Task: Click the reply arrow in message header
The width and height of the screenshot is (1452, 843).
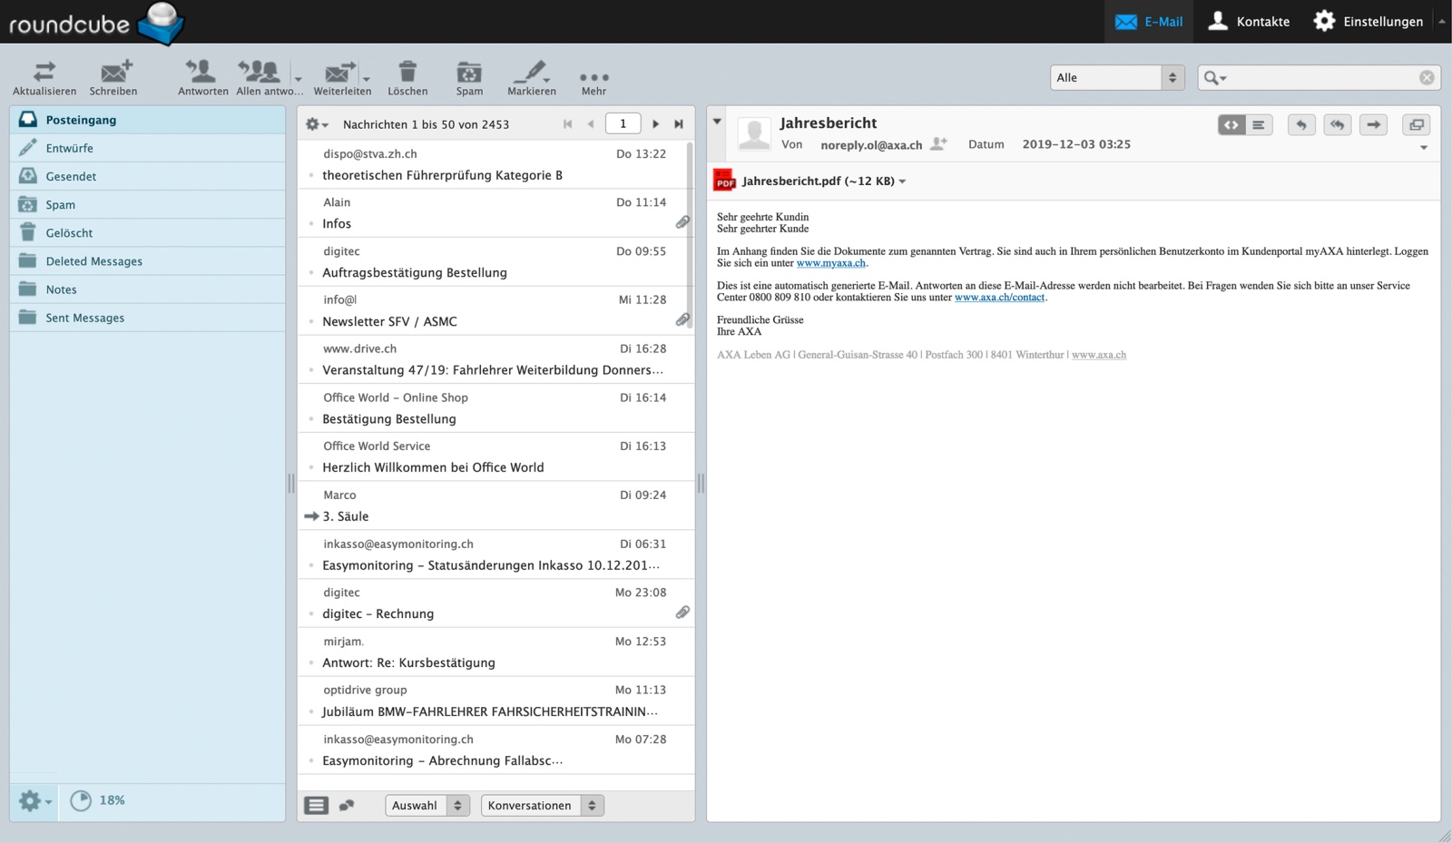Action: click(x=1301, y=125)
